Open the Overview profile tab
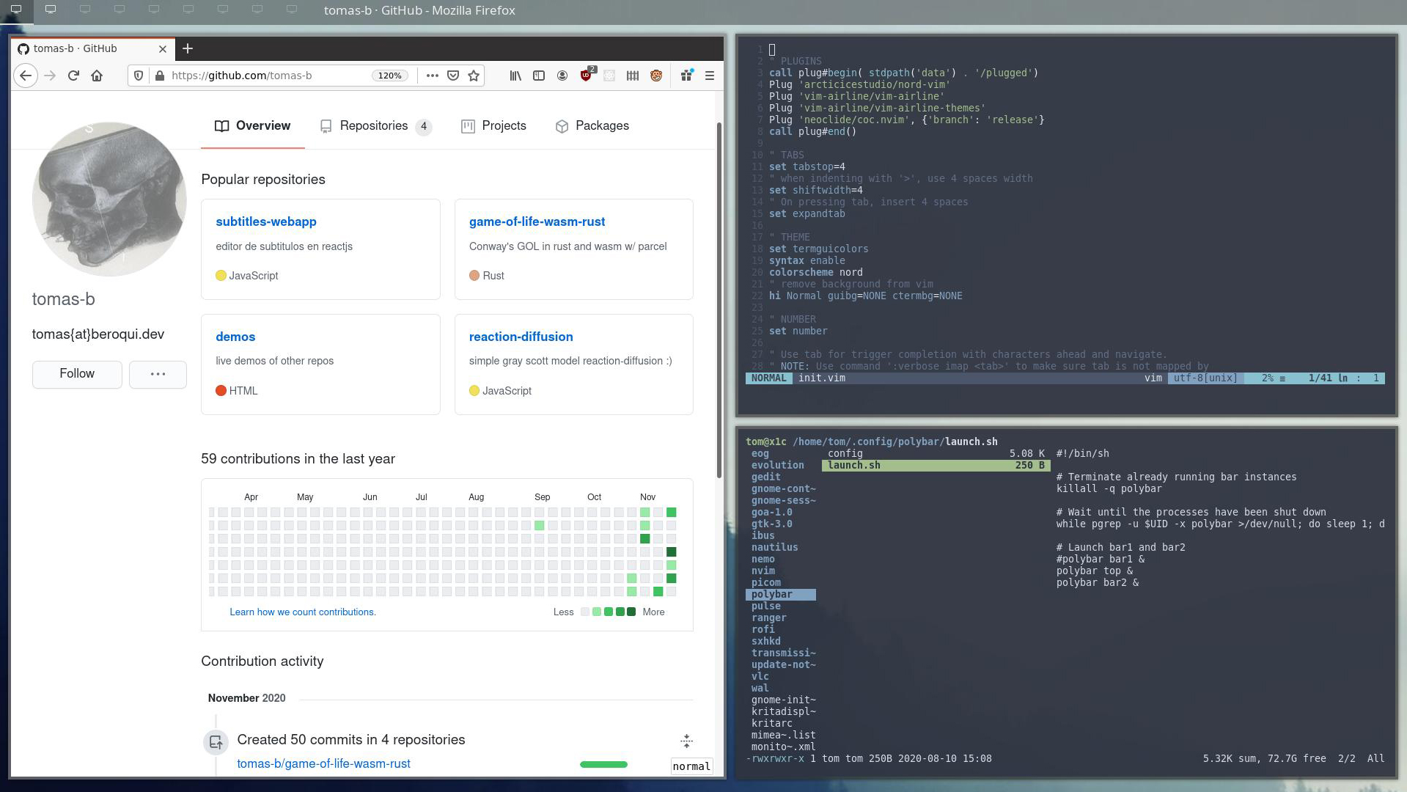Viewport: 1407px width, 792px height. click(252, 126)
